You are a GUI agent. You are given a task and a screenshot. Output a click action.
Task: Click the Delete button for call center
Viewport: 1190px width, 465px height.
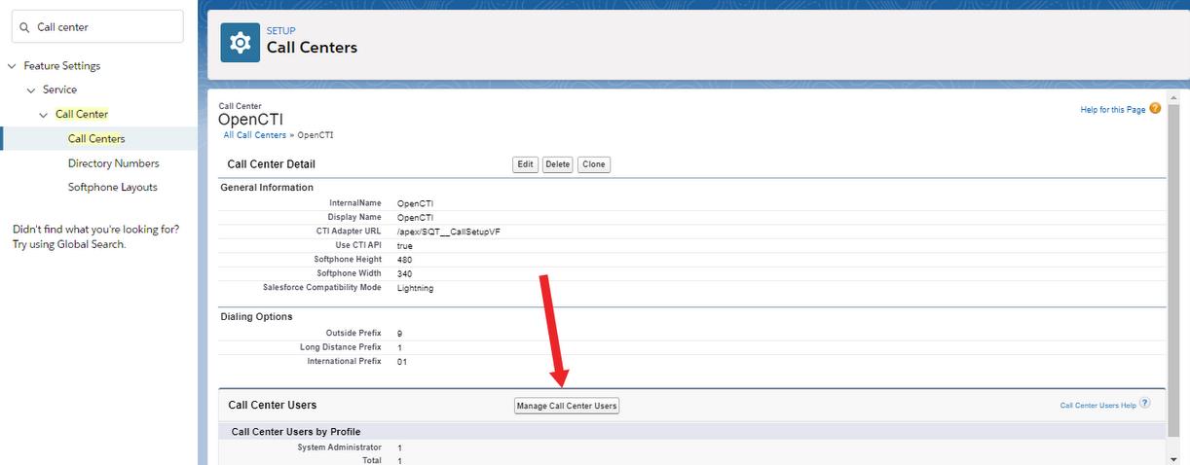point(557,164)
